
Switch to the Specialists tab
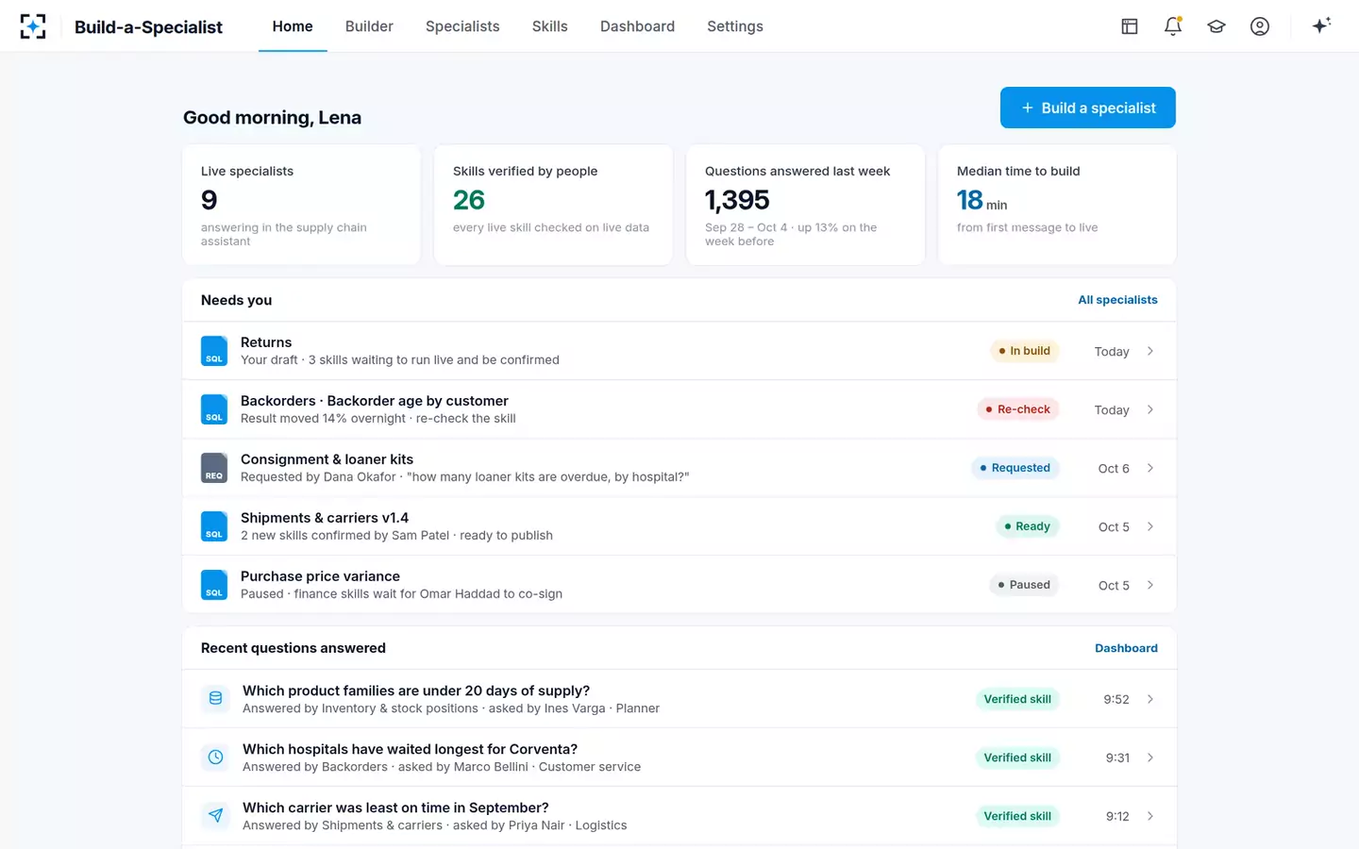click(x=462, y=26)
